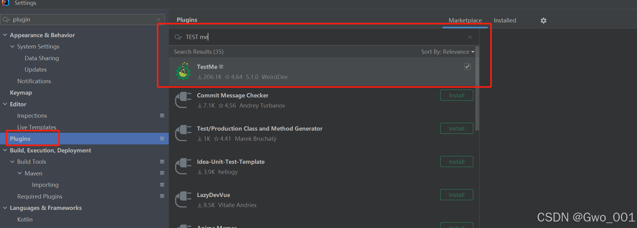Click the small tag icon after TestMe name
This screenshot has height=228, width=637.
click(x=221, y=67)
